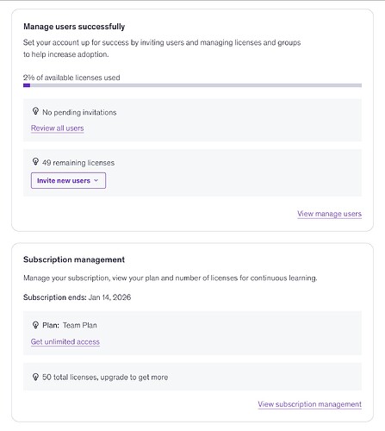This screenshot has height=431, width=385.
Task: Click the No pending invitations text
Action: click(79, 112)
